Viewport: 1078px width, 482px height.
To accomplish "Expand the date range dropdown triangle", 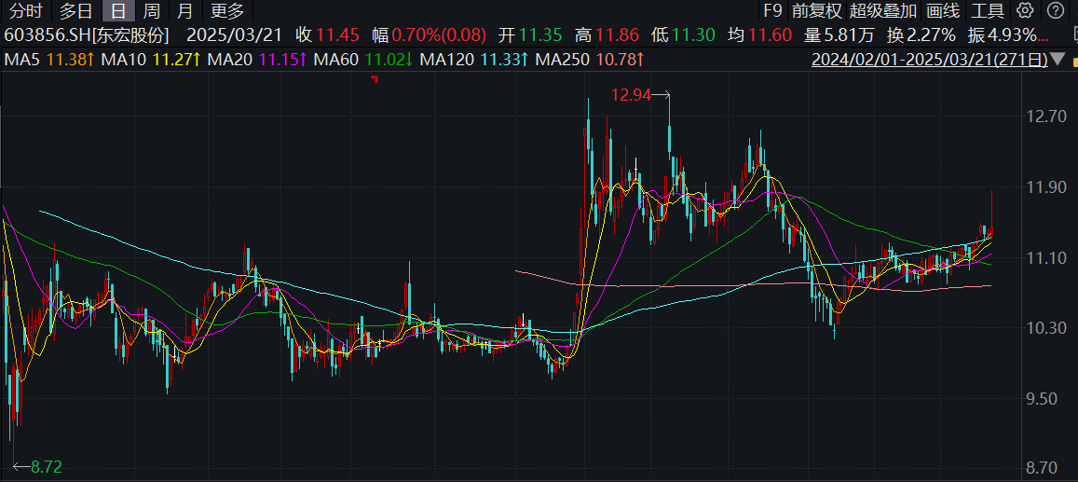I will point(1059,59).
